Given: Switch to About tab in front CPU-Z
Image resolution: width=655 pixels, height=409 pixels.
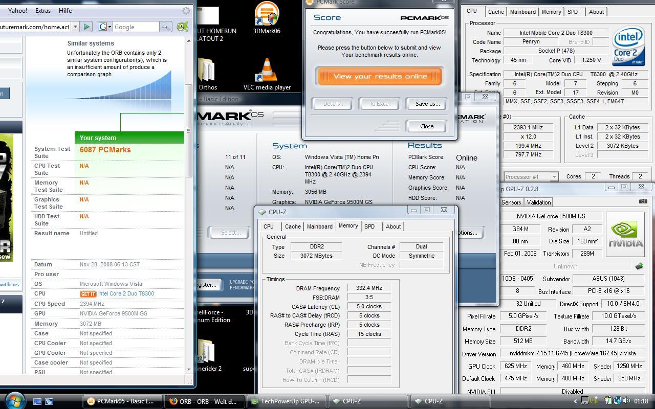Looking at the screenshot, I should 393,226.
